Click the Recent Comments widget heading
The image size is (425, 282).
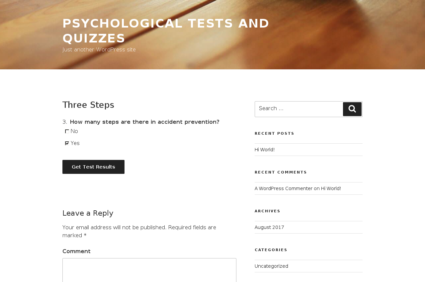(x=281, y=172)
